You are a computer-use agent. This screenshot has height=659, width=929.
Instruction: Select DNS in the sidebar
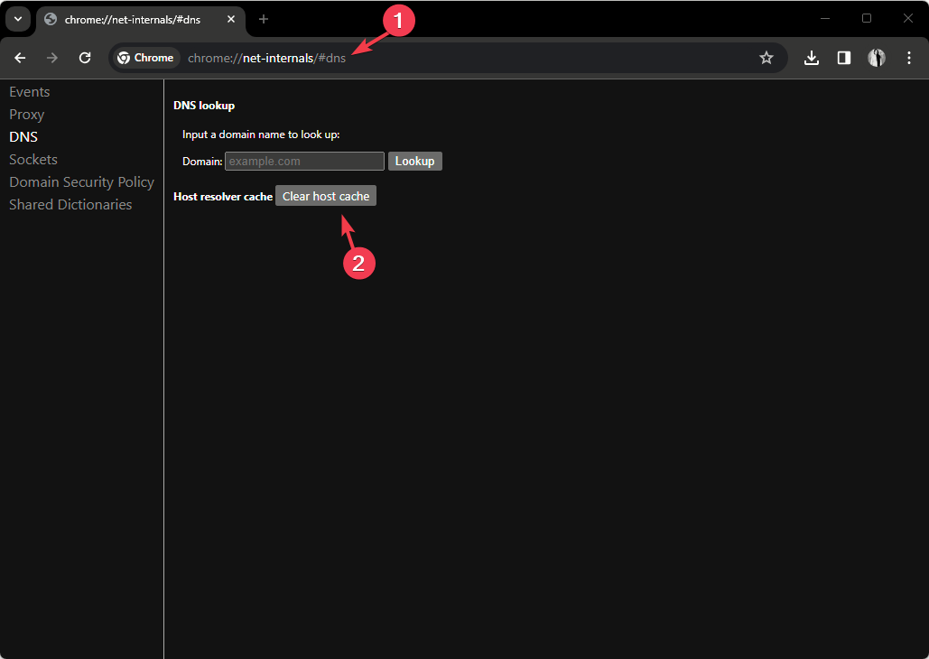point(23,136)
